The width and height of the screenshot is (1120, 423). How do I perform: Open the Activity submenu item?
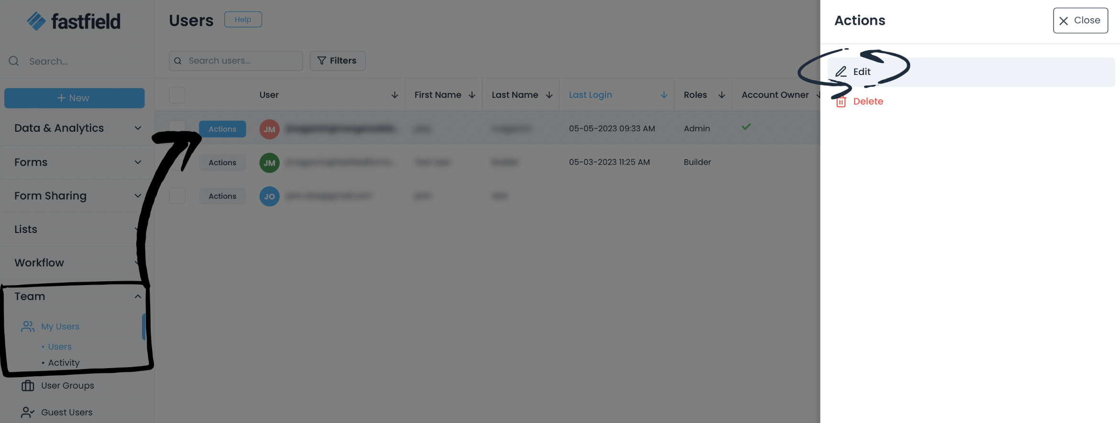pos(64,363)
